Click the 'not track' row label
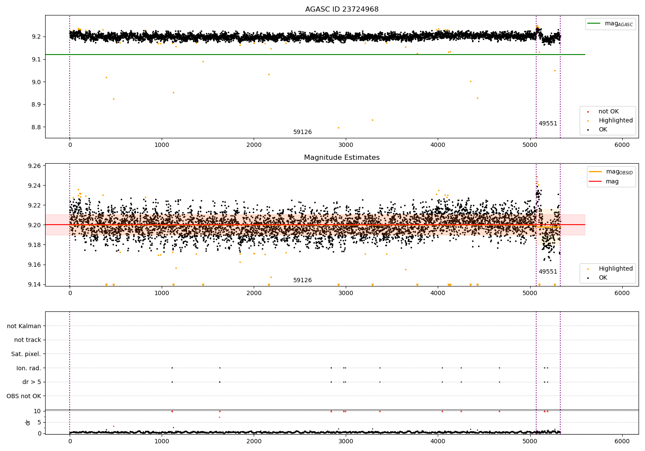This screenshot has width=645, height=451. 28,340
